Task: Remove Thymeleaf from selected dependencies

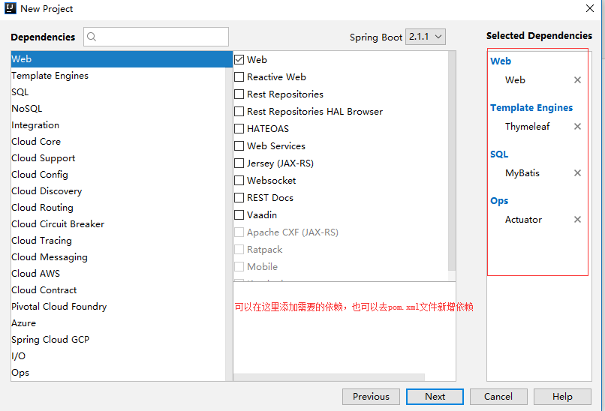Action: (577, 127)
